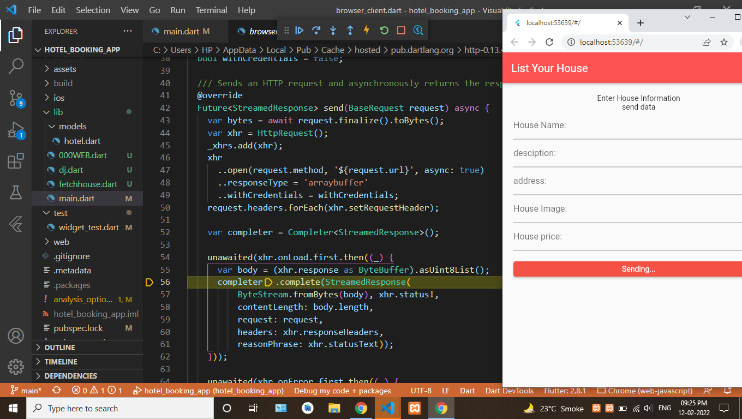The image size is (742, 419).
Task: Click the sync changes icon in status bar
Action: click(56, 391)
